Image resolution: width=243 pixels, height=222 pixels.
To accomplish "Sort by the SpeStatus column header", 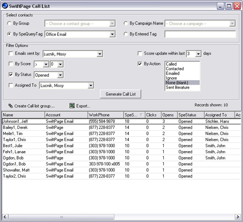I will [x=191, y=115].
